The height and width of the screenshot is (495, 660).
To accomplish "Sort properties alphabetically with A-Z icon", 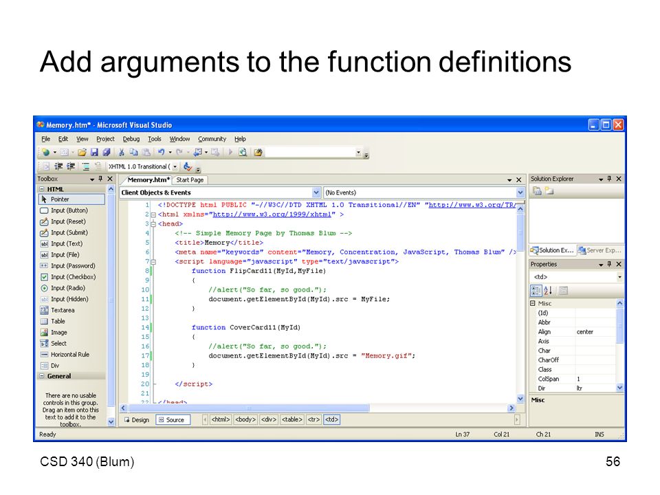I will (x=548, y=290).
